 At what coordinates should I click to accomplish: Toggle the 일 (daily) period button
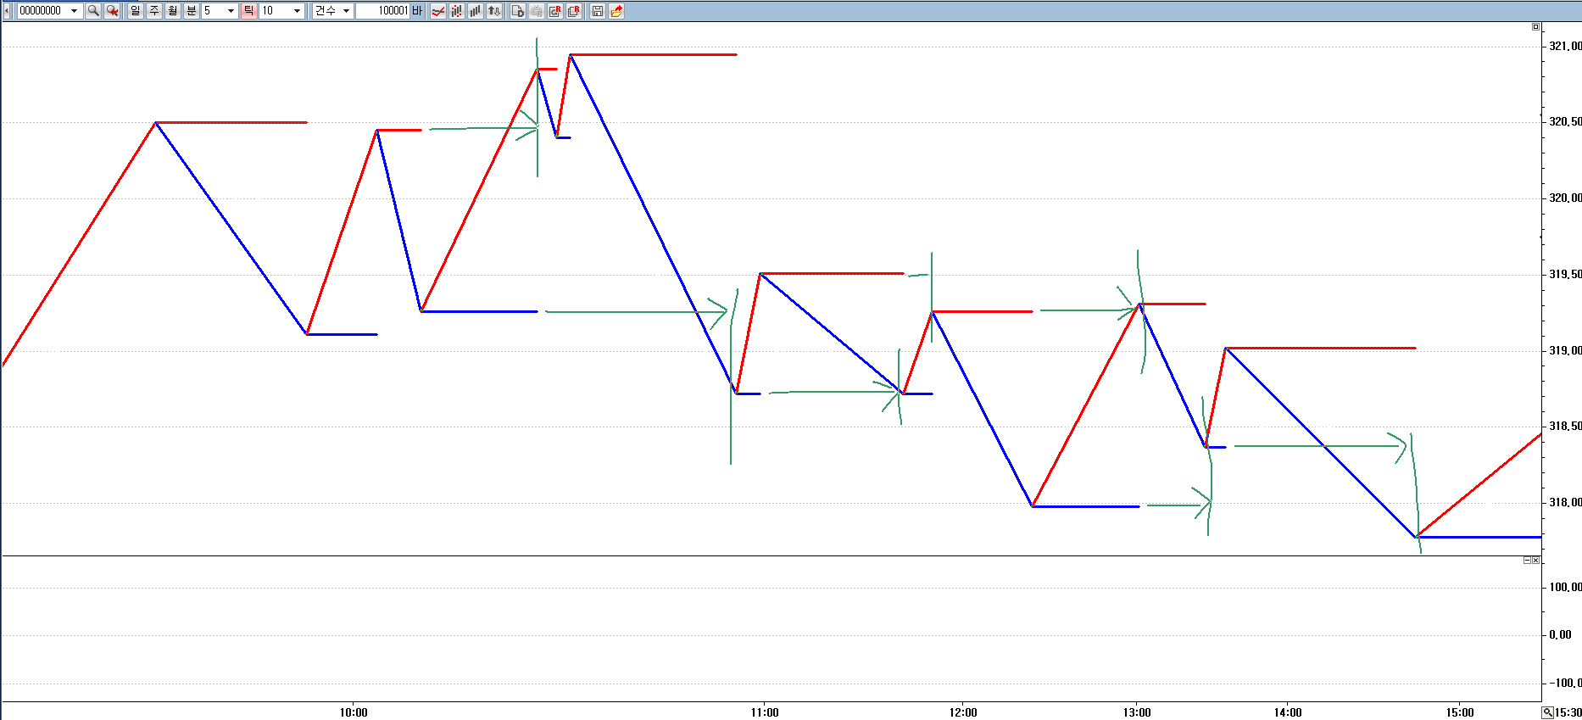tap(136, 11)
